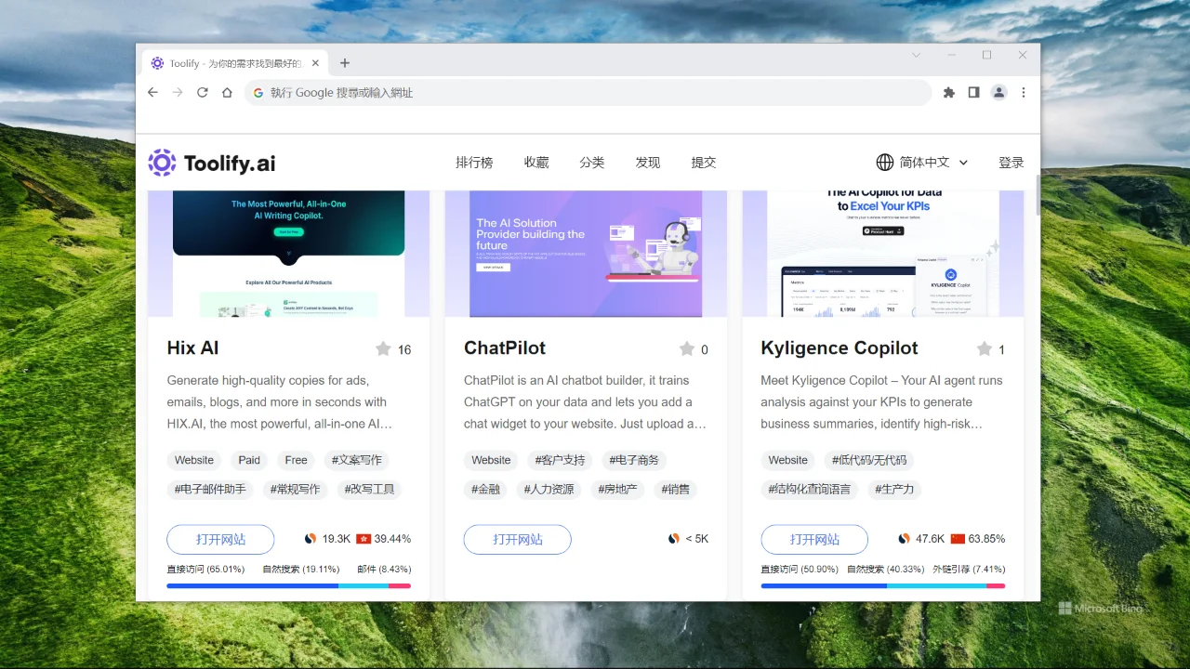Image resolution: width=1190 pixels, height=669 pixels.
Task: Click the globe icon next to 简体中文
Action: [884, 162]
